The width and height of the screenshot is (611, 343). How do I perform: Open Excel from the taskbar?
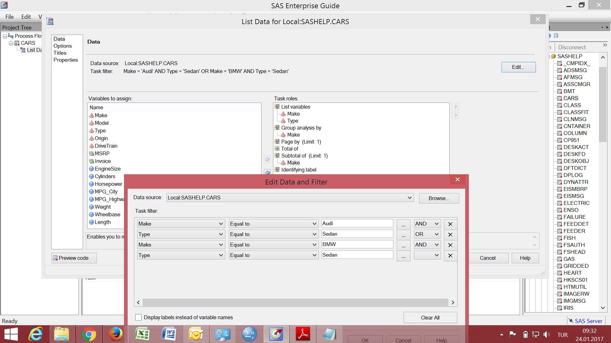pos(142,334)
